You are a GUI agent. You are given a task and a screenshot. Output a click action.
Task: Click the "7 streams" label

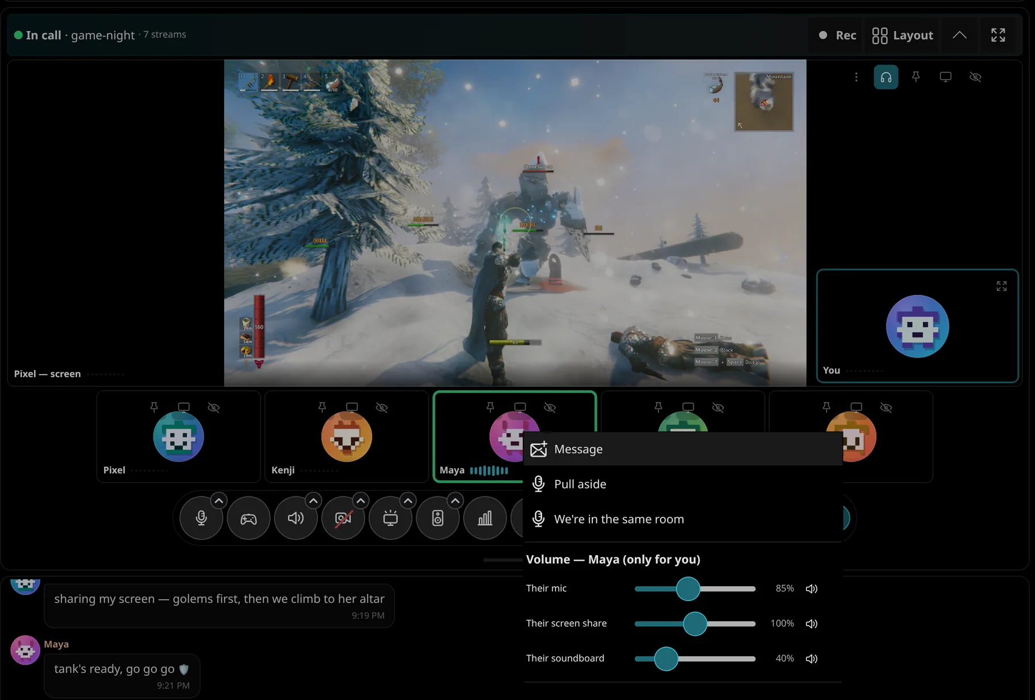pos(164,34)
